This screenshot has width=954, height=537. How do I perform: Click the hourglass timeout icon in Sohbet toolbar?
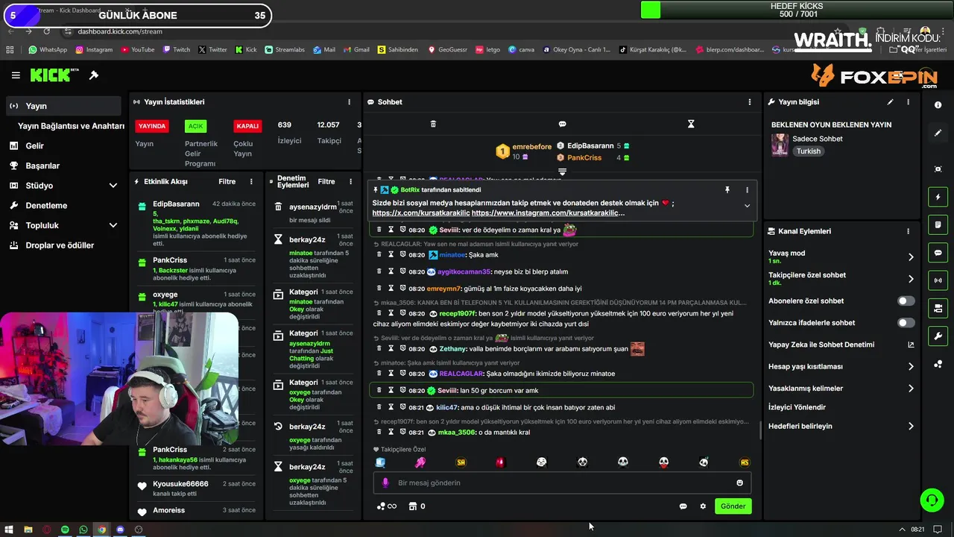(691, 124)
